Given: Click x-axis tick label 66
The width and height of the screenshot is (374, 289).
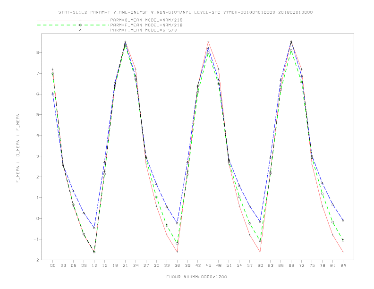Looking at the screenshot, I should click(281, 265).
